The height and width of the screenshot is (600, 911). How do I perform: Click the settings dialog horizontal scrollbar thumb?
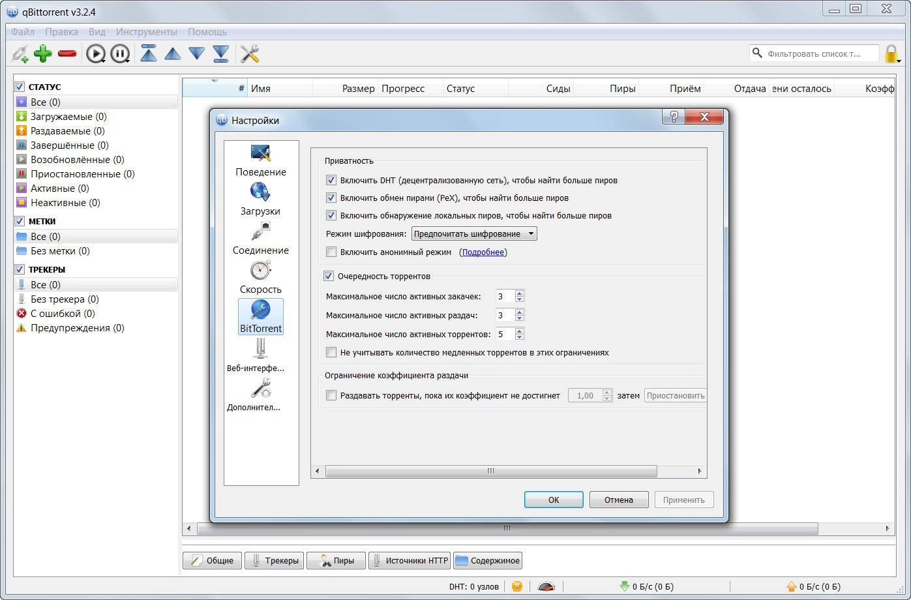point(491,471)
